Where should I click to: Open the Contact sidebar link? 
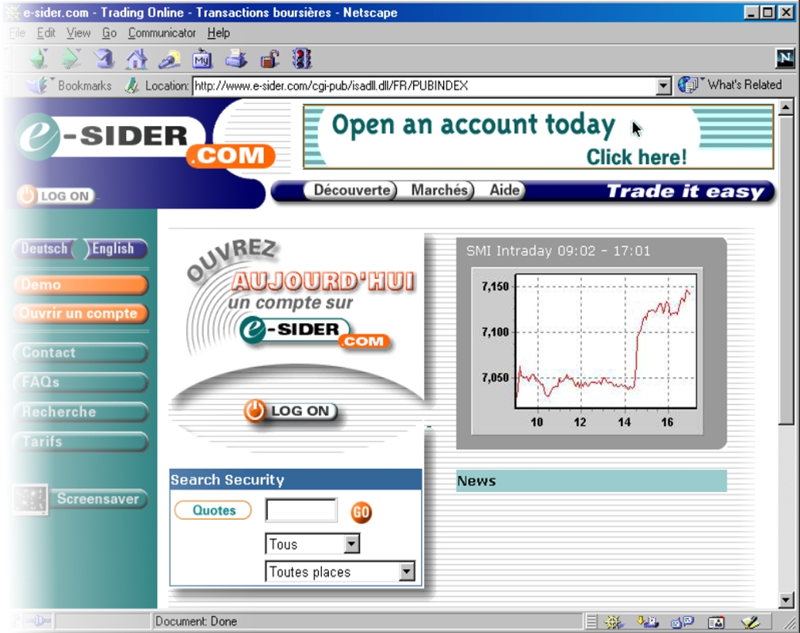pos(81,353)
